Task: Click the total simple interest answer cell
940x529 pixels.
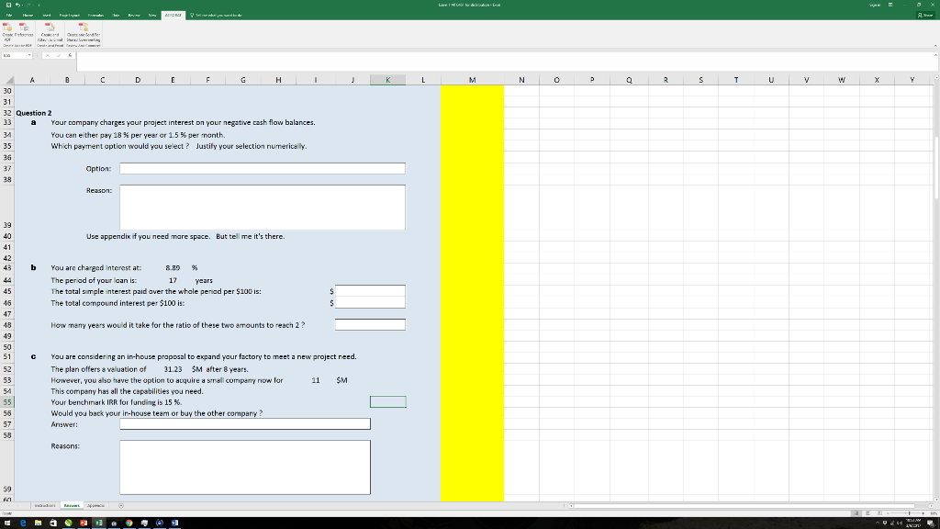Action: pyautogui.click(x=370, y=291)
